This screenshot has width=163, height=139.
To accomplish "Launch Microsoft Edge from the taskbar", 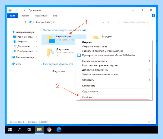I will [x=59, y=130].
